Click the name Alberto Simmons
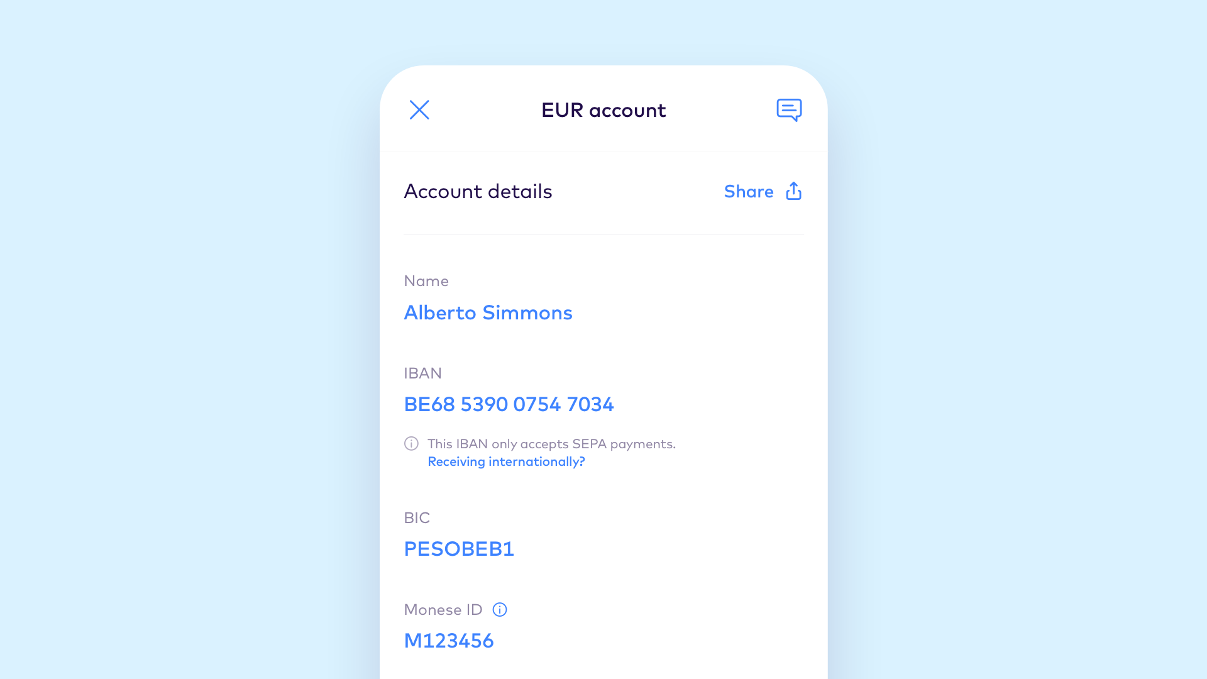Viewport: 1207px width, 679px height. pyautogui.click(x=488, y=312)
